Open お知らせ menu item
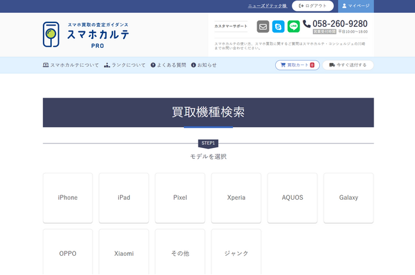The height and width of the screenshot is (275, 415). click(204, 65)
